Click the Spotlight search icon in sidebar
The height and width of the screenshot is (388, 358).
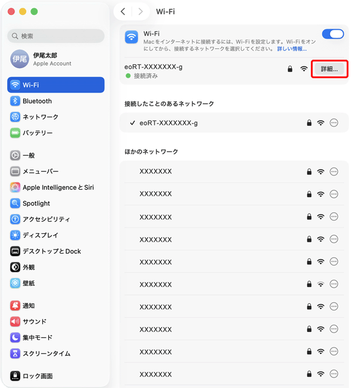click(16, 204)
